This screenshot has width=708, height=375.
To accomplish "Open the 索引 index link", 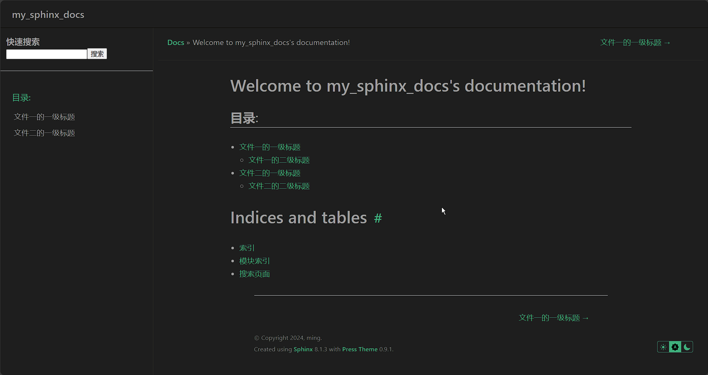I will point(247,248).
